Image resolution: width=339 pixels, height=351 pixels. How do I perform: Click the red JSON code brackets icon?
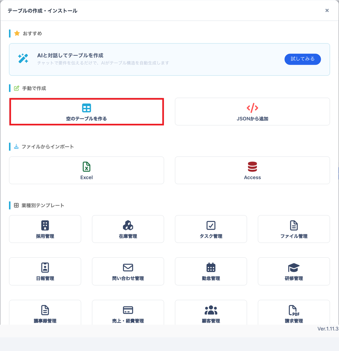point(252,108)
